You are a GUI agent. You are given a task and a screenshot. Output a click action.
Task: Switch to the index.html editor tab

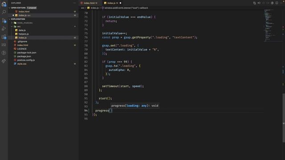(89, 3)
